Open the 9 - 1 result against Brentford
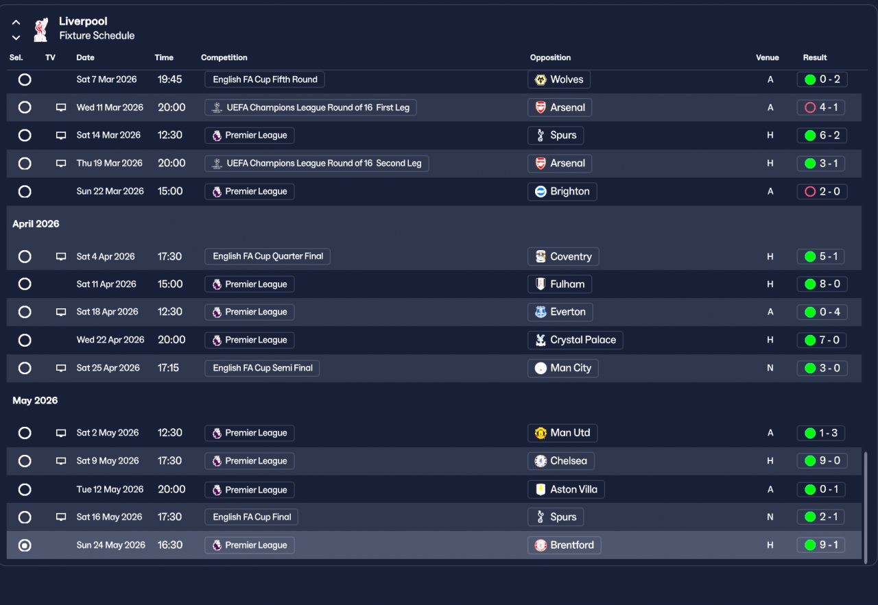The width and height of the screenshot is (878, 605). pyautogui.click(x=822, y=545)
